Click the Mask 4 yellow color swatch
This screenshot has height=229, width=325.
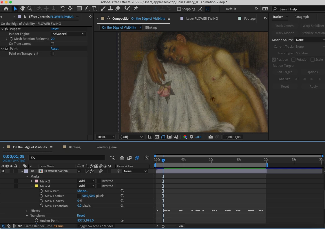click(36, 186)
